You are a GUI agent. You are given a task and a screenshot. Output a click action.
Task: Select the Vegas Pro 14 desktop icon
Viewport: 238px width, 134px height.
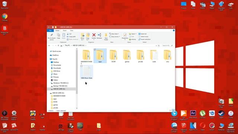[193, 127]
